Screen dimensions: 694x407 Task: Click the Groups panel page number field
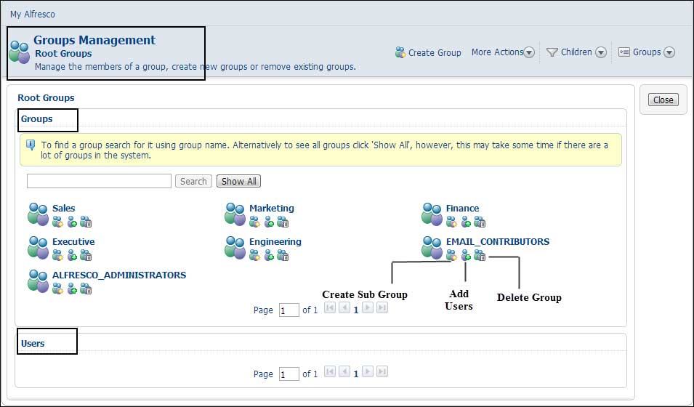[289, 310]
